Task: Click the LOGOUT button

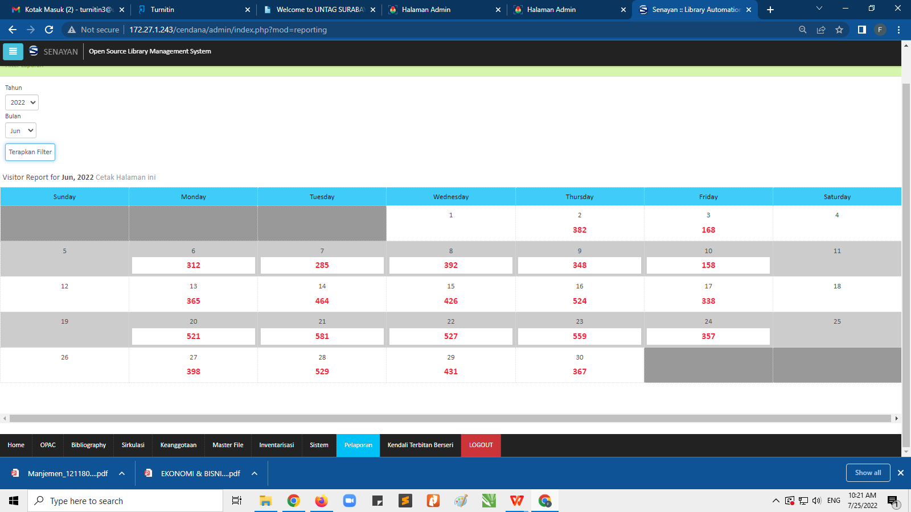Action: tap(481, 445)
